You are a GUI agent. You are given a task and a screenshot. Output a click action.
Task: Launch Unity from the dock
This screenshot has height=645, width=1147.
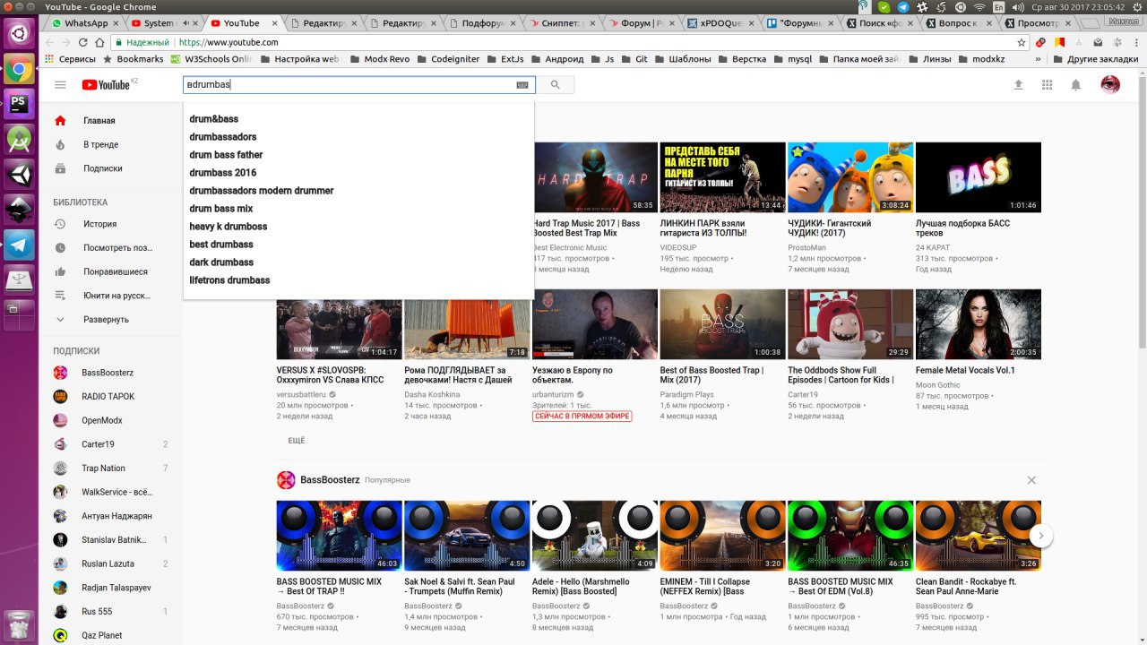[x=19, y=174]
